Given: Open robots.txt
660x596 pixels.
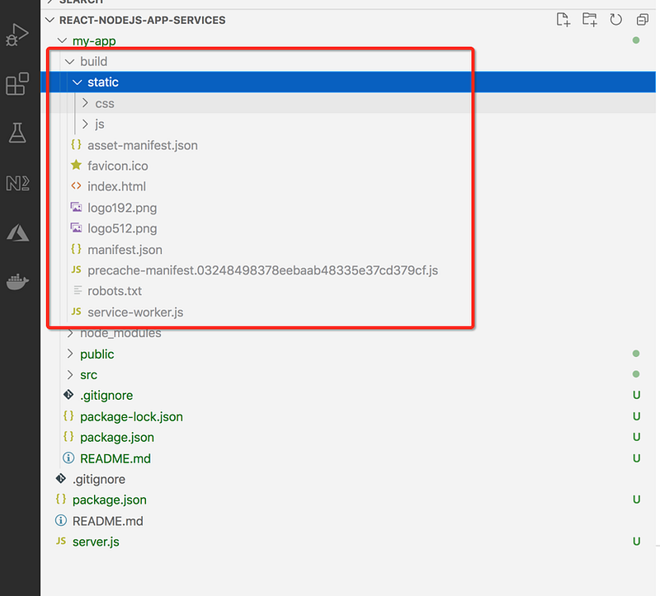Looking at the screenshot, I should tap(115, 291).
